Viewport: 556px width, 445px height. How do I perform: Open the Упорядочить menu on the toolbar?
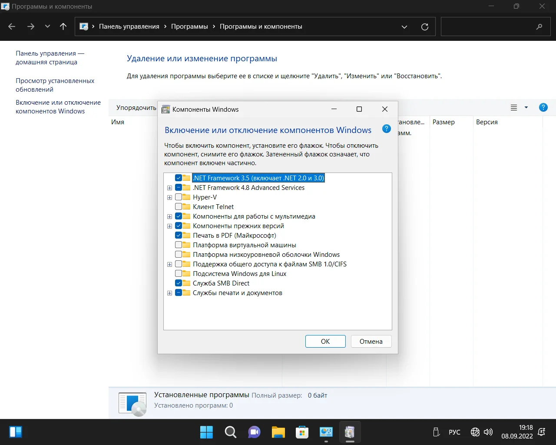point(136,108)
